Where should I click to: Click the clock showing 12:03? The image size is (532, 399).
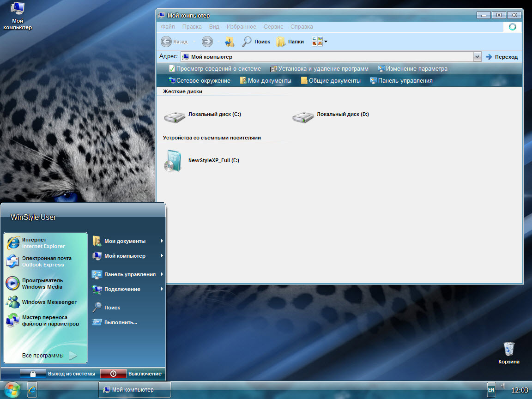click(520, 390)
